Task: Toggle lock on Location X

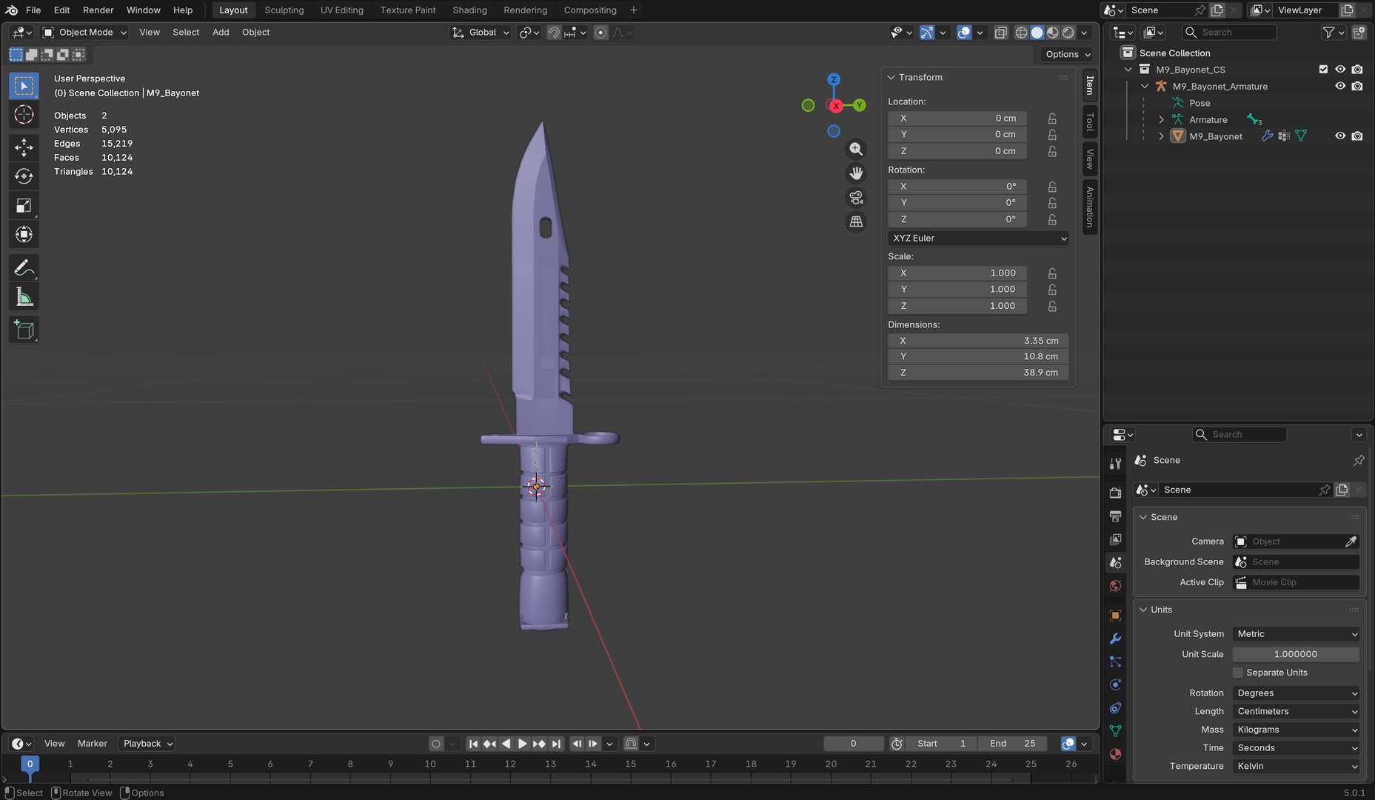Action: pos(1052,119)
